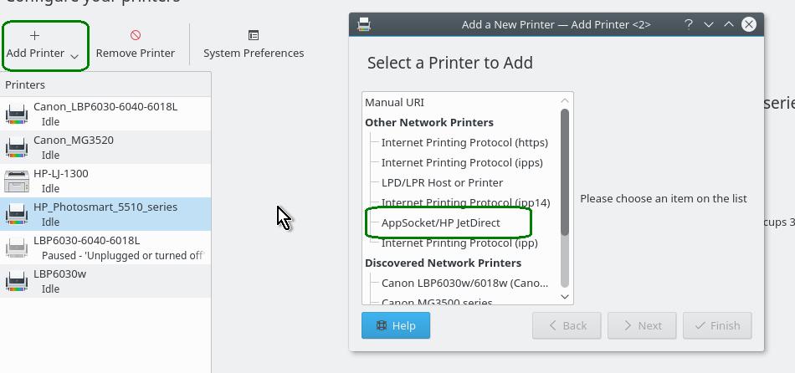Select Internet Printing Protocol (https)

[x=464, y=143]
